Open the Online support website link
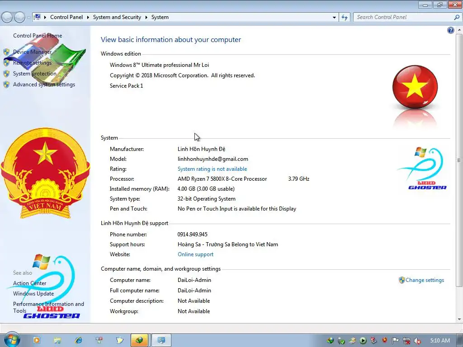 [x=195, y=254]
